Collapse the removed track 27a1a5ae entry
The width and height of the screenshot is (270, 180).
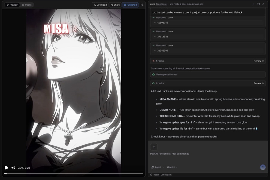coord(153,31)
